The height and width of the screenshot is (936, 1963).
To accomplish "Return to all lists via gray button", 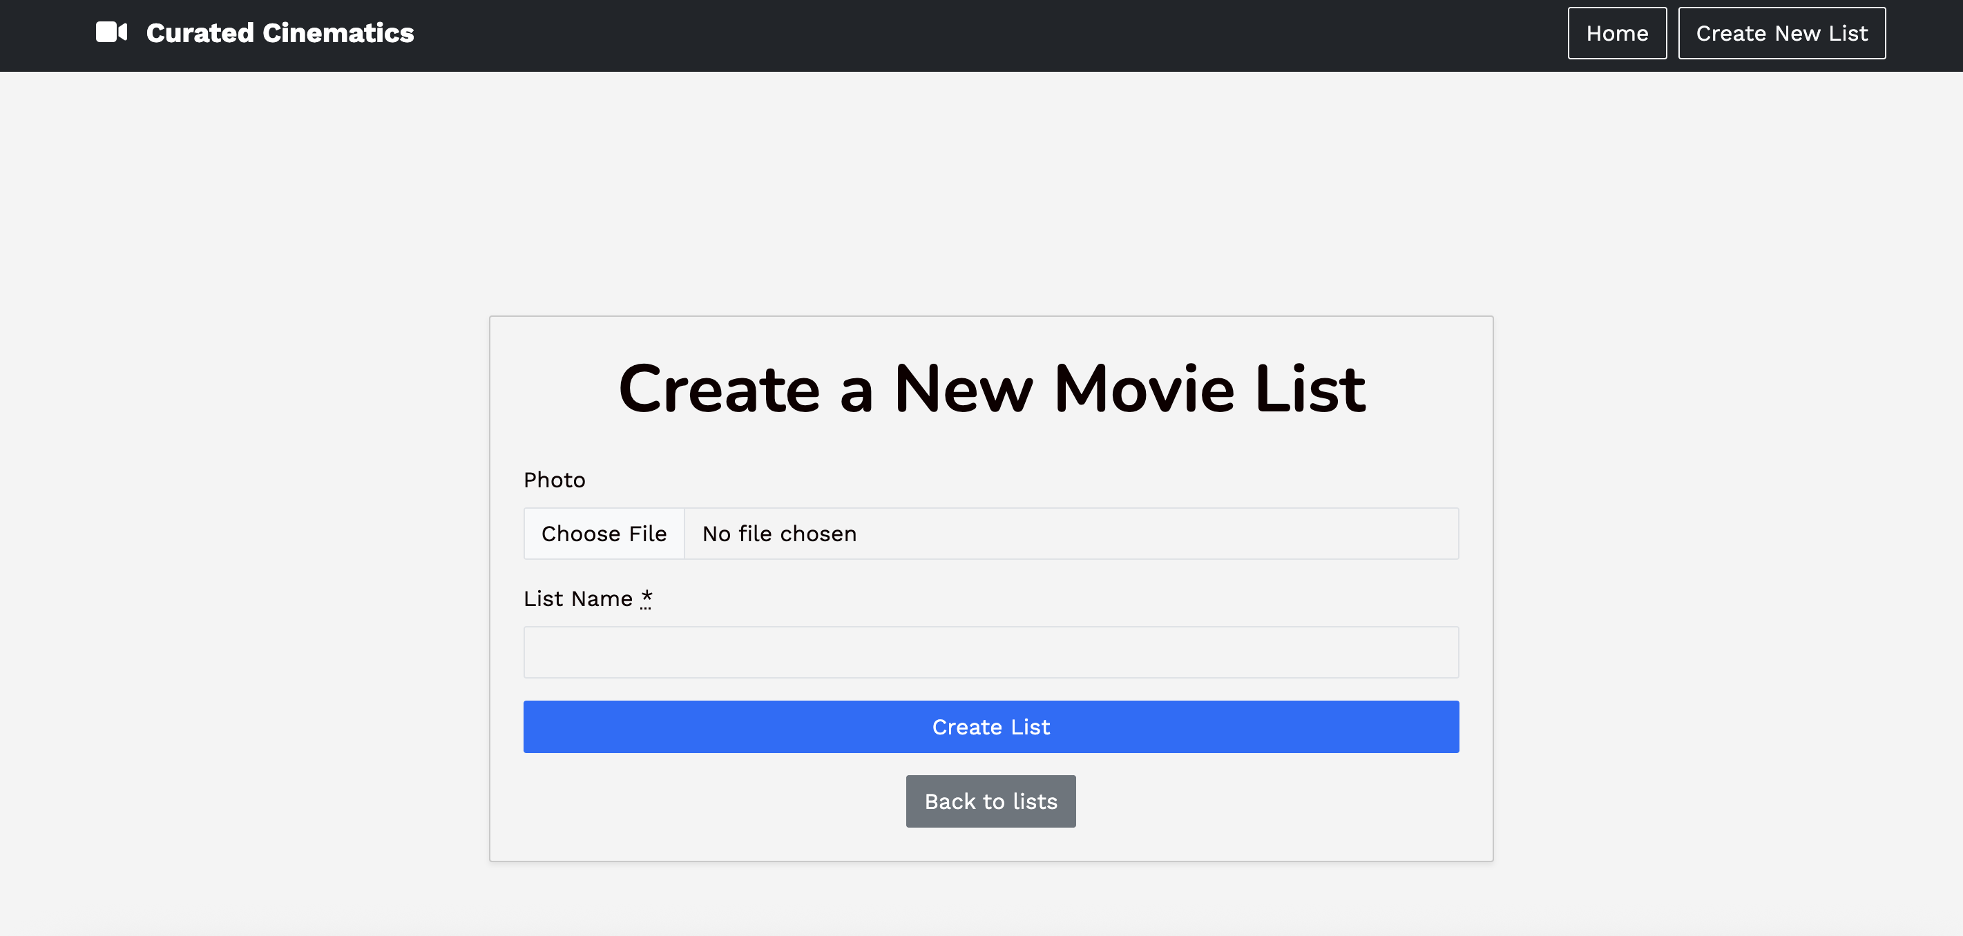I will pyautogui.click(x=990, y=801).
